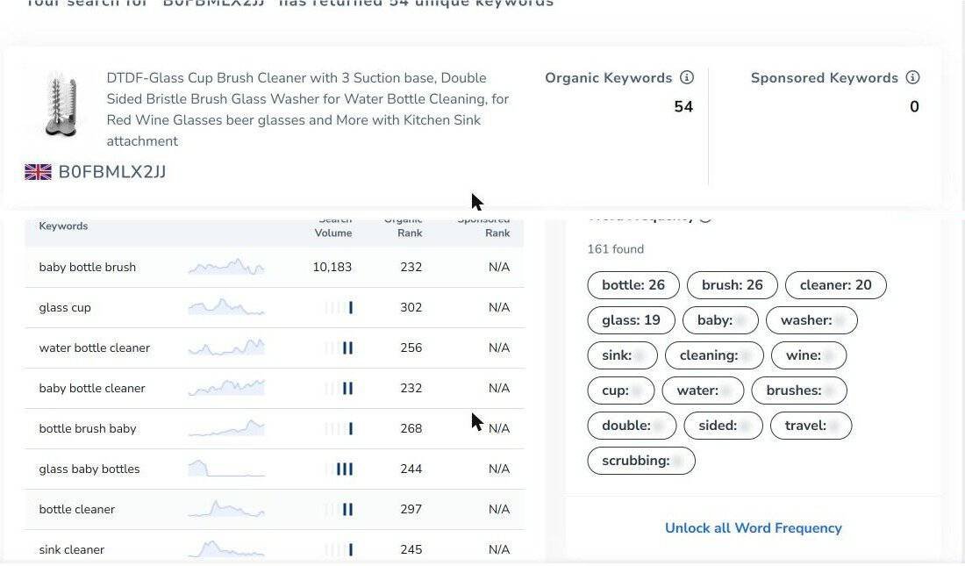Click the organic rank value 245

[411, 549]
